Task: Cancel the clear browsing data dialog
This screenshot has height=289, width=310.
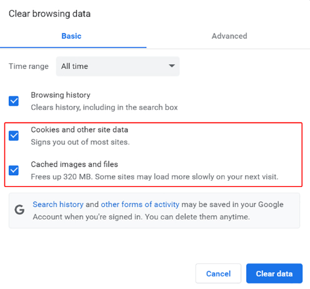Action: (218, 273)
